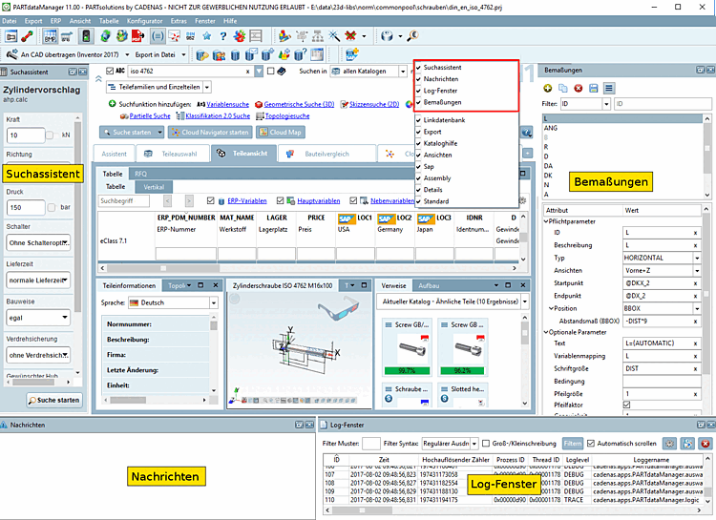The width and height of the screenshot is (716, 520).
Task: Click list view icon in Bemaßungen toolbar
Action: (609, 88)
